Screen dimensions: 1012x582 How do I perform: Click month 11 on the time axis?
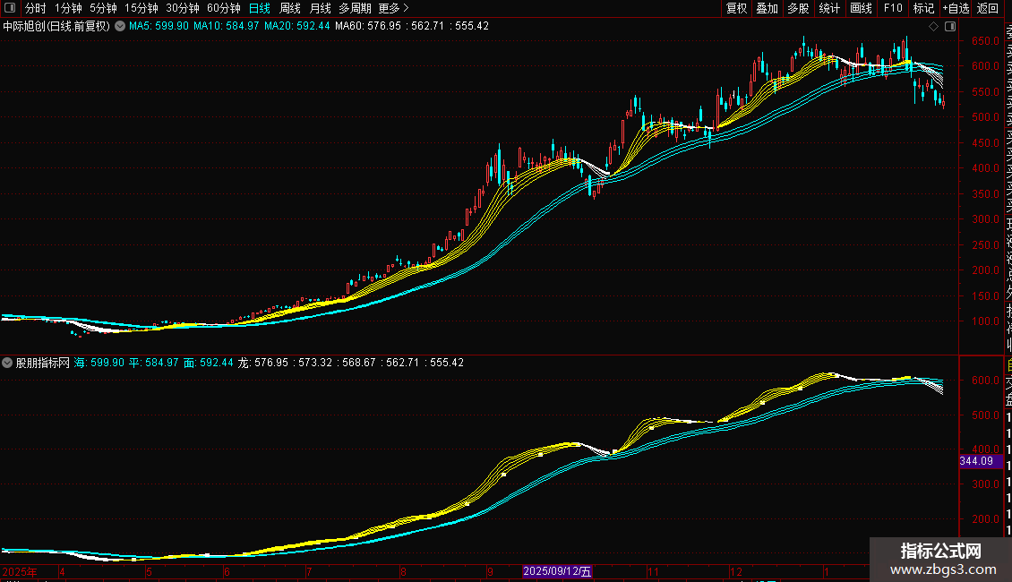653,571
